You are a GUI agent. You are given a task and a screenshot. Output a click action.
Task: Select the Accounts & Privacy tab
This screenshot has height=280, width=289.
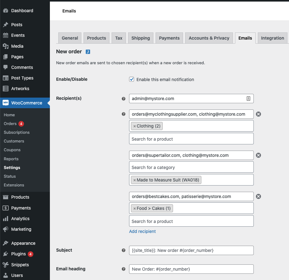point(209,38)
